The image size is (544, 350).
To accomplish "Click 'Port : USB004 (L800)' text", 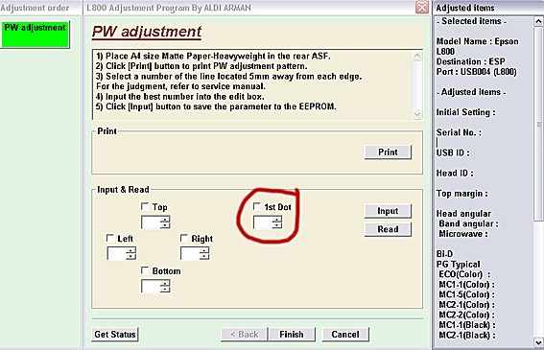I will point(476,72).
